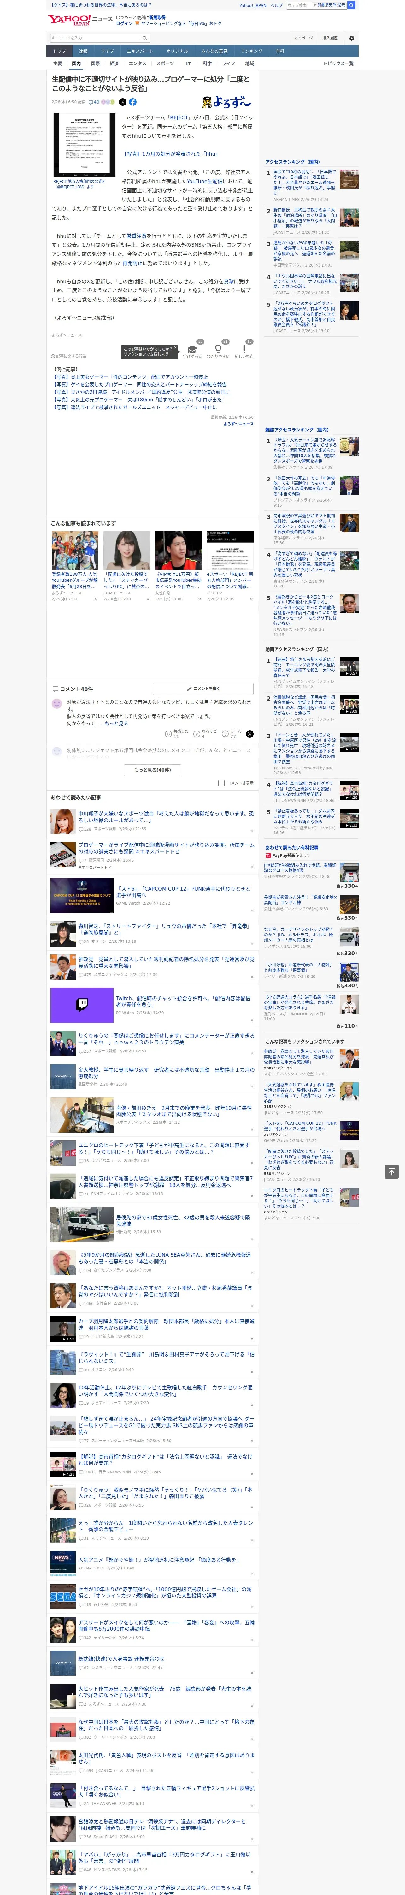Open the 購入履歴 link
This screenshot has width=405, height=1895.
tap(330, 38)
